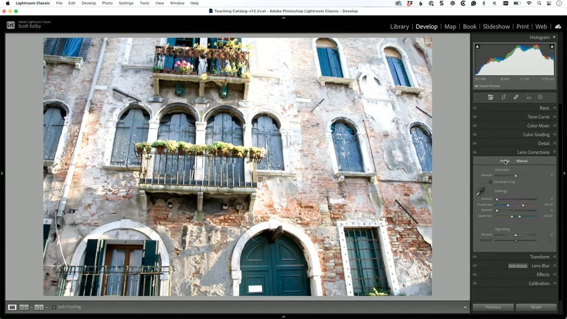
Task: Open macOS Control Center
Action: tap(549, 3)
